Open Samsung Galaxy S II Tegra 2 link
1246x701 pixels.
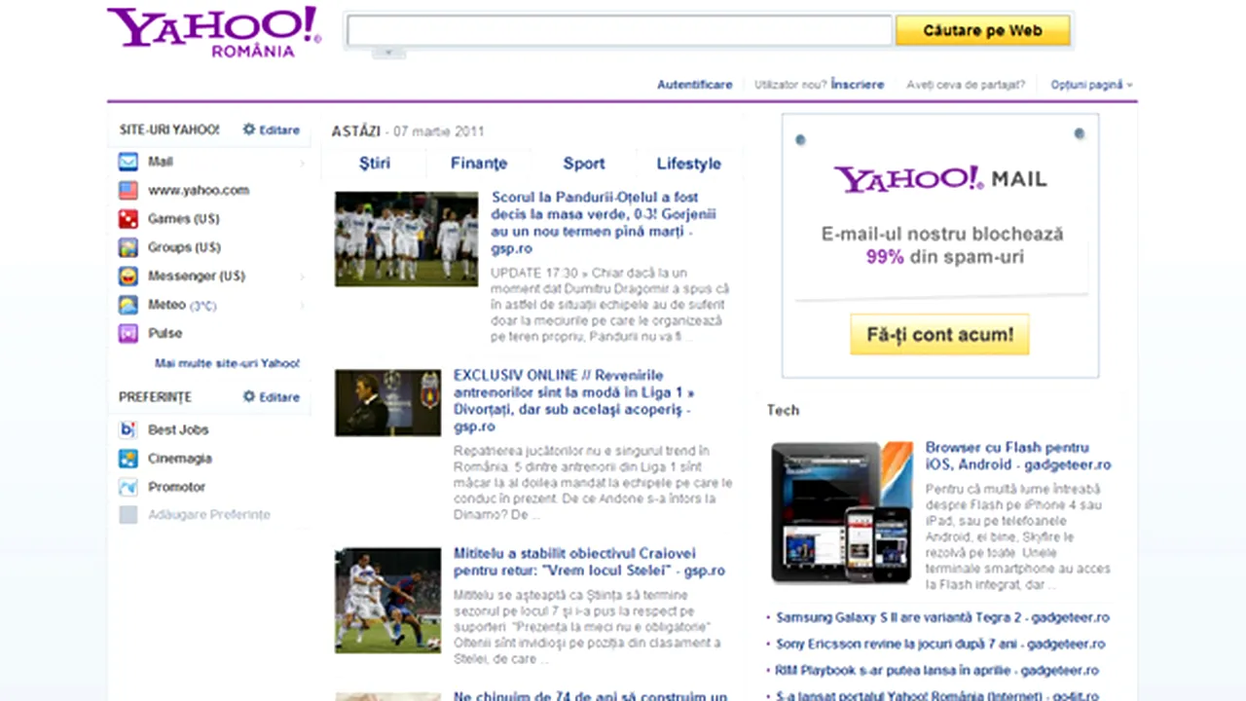click(943, 617)
